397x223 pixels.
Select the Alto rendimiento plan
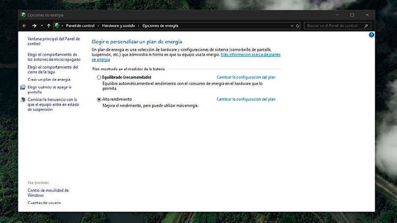click(x=98, y=99)
